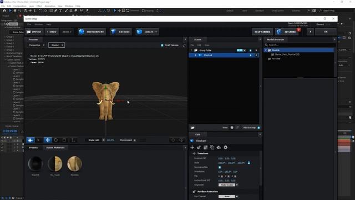Toggle the Snapping checkbox in After Effects toolbar
The width and height of the screenshot is (355, 200).
143,11
